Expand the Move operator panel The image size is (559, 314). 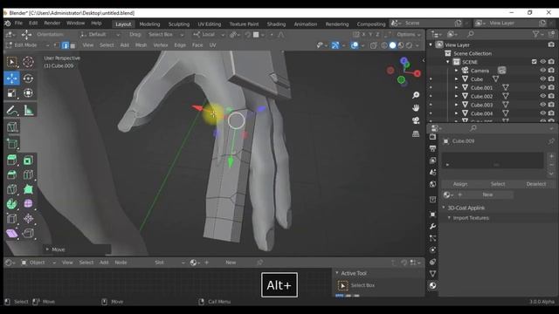[47, 249]
